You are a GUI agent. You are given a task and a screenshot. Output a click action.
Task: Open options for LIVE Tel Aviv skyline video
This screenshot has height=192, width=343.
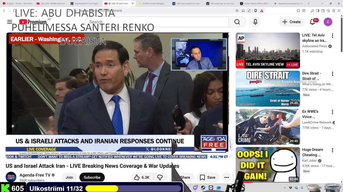coord(332,36)
